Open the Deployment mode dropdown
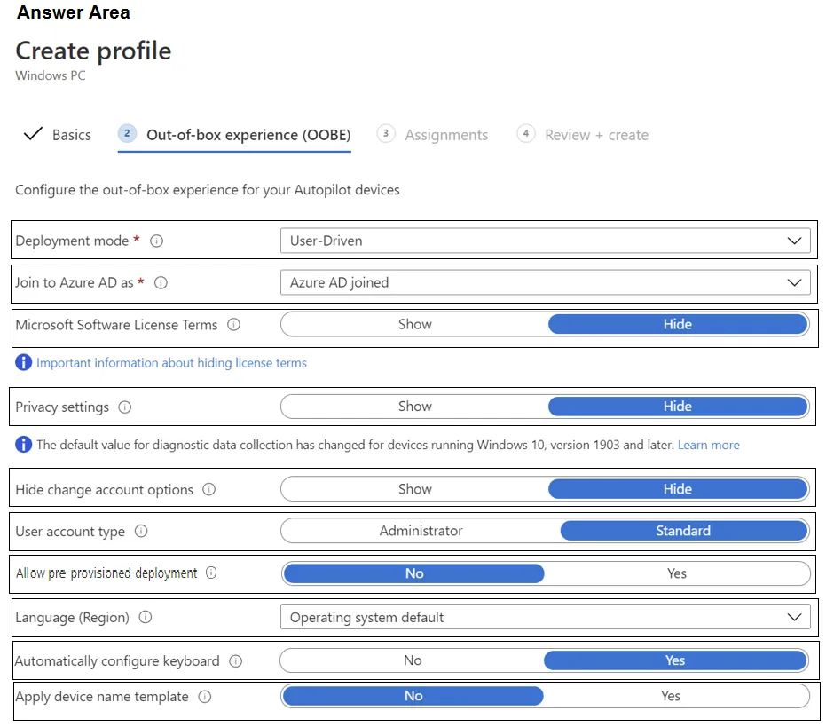 click(546, 241)
